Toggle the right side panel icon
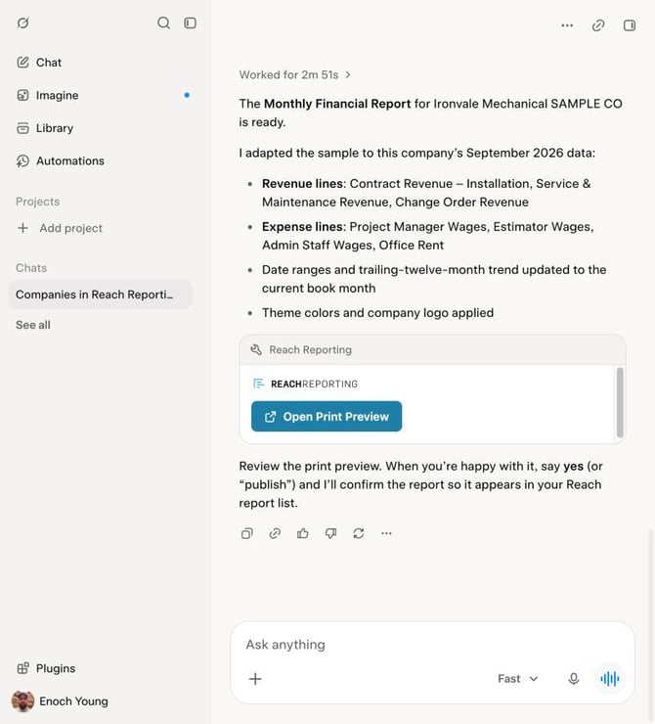 pos(630,25)
